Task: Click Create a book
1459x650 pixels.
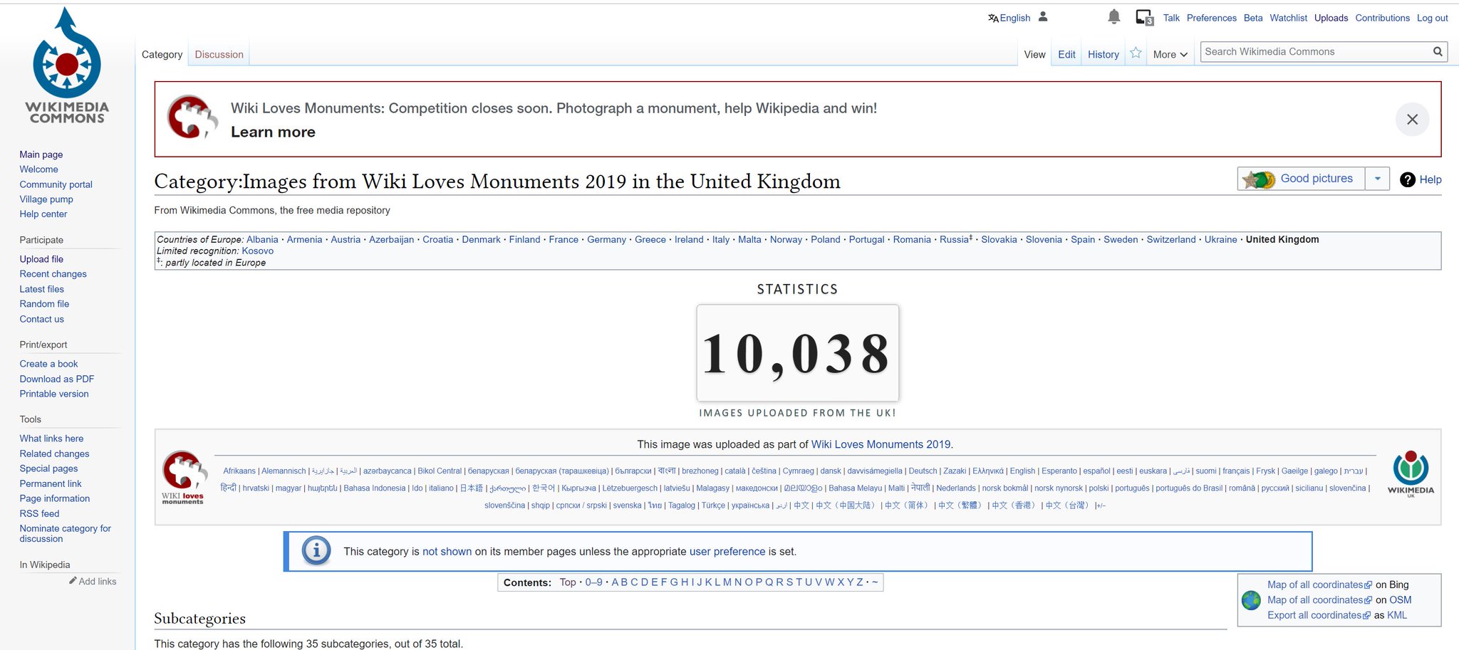Action: pos(48,364)
